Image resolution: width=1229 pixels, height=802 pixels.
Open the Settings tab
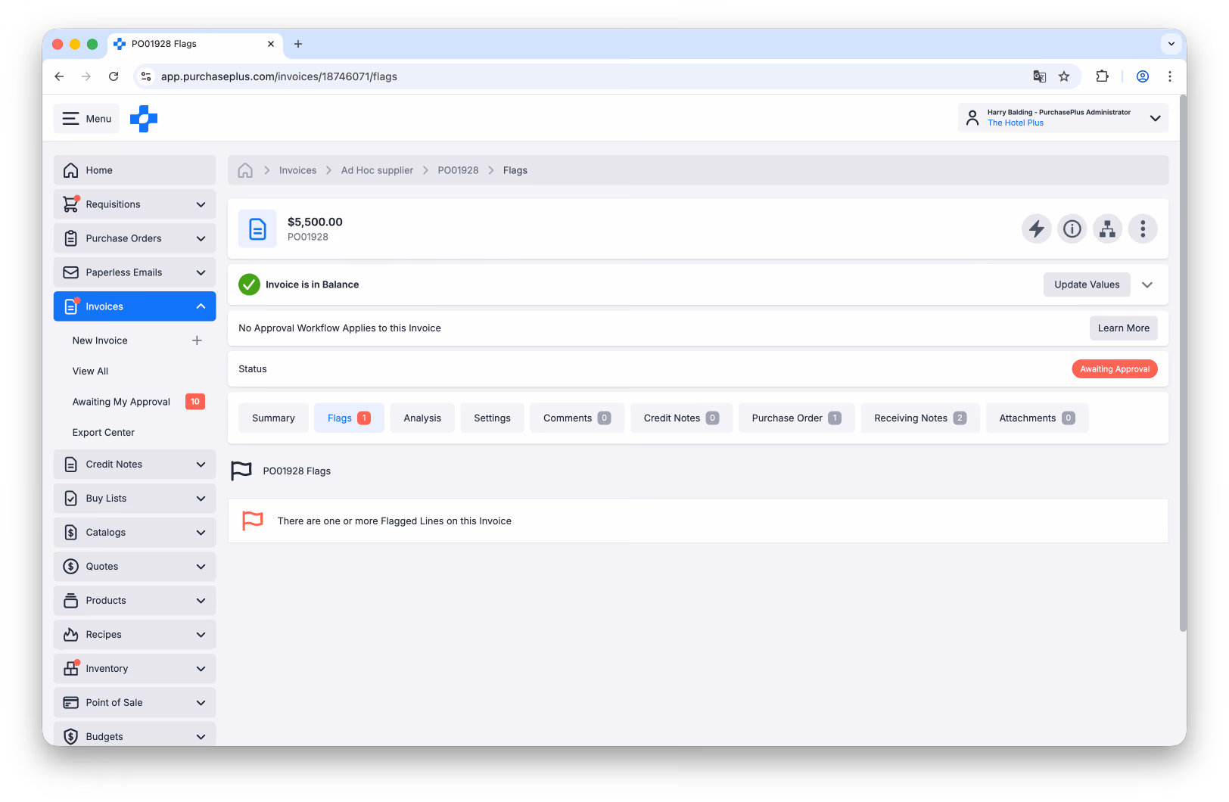[492, 418]
